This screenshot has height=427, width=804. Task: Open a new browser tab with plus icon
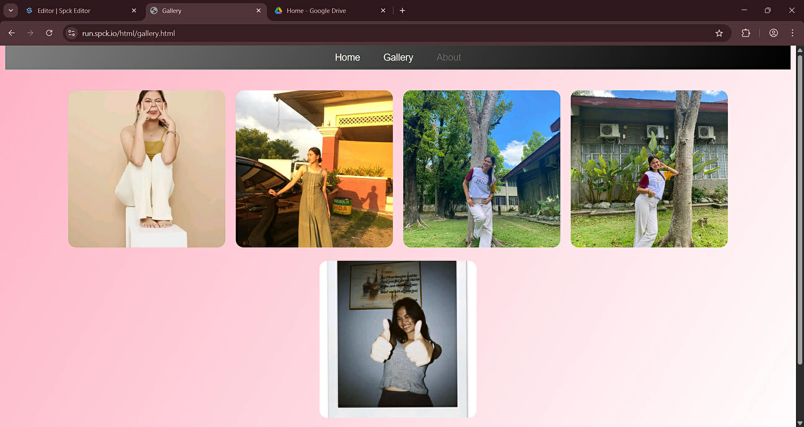click(x=402, y=10)
